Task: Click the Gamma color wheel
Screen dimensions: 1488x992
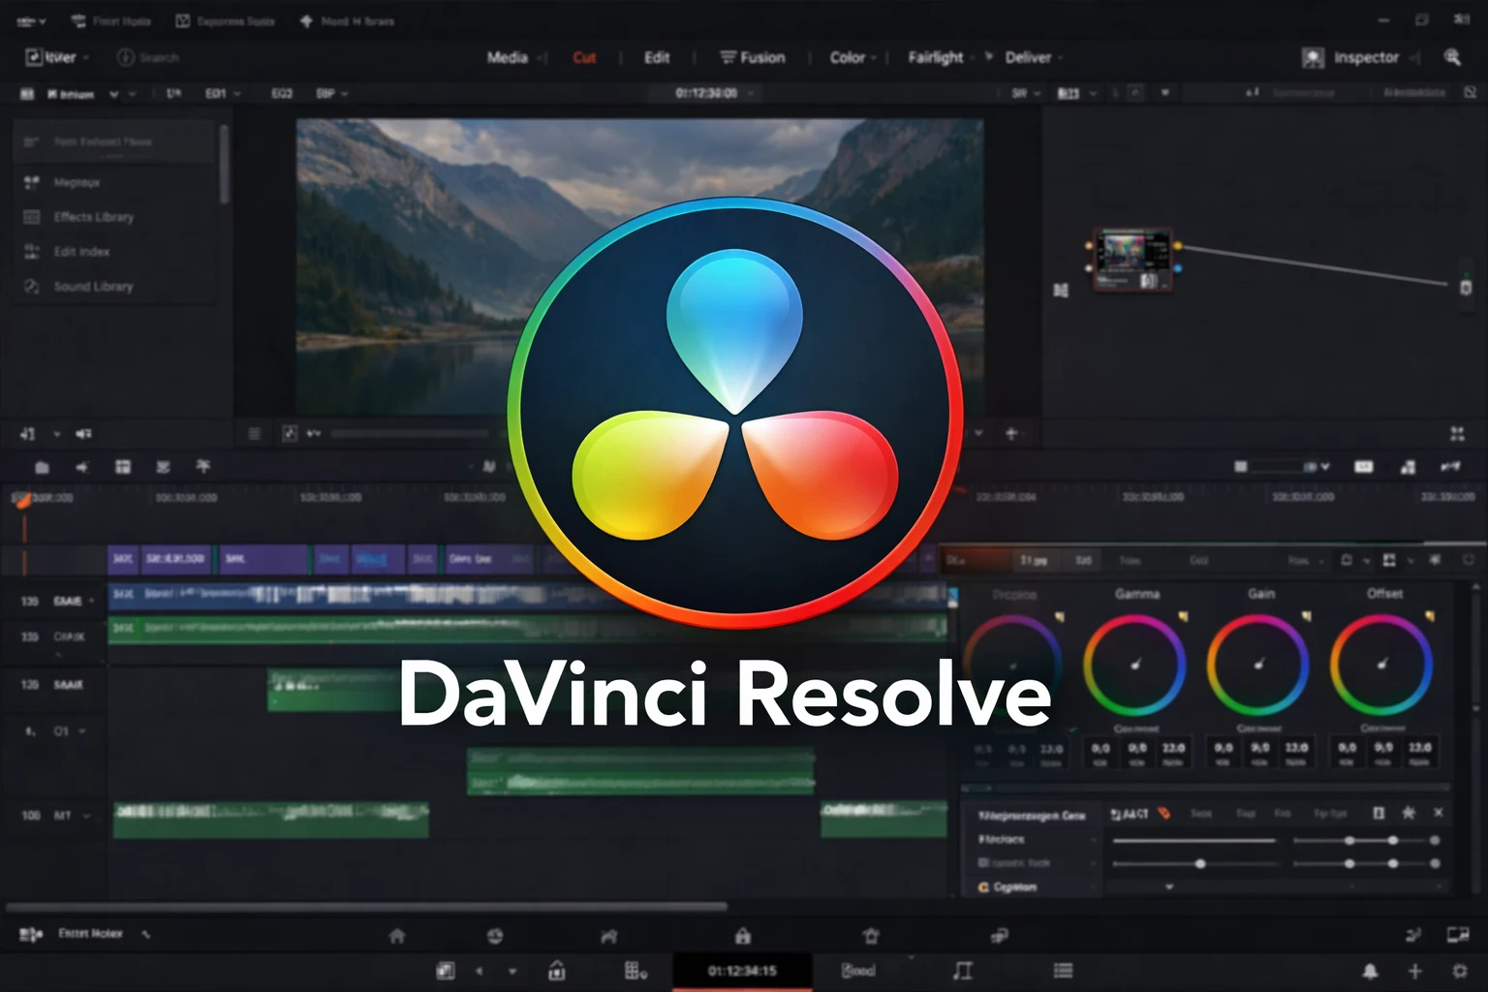Action: coord(1136,665)
